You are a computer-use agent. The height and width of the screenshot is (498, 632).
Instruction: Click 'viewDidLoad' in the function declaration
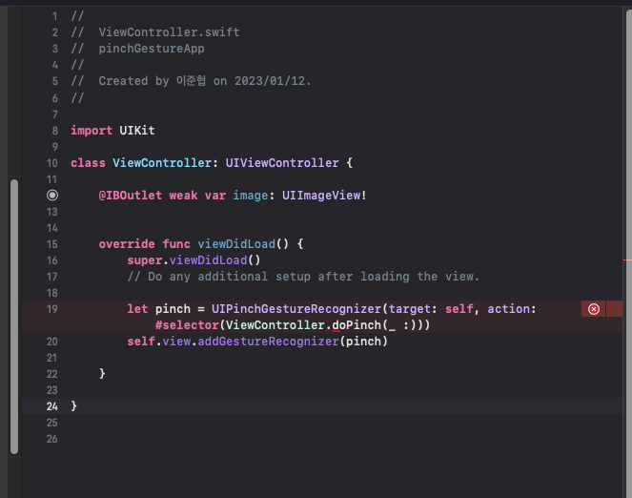point(236,244)
